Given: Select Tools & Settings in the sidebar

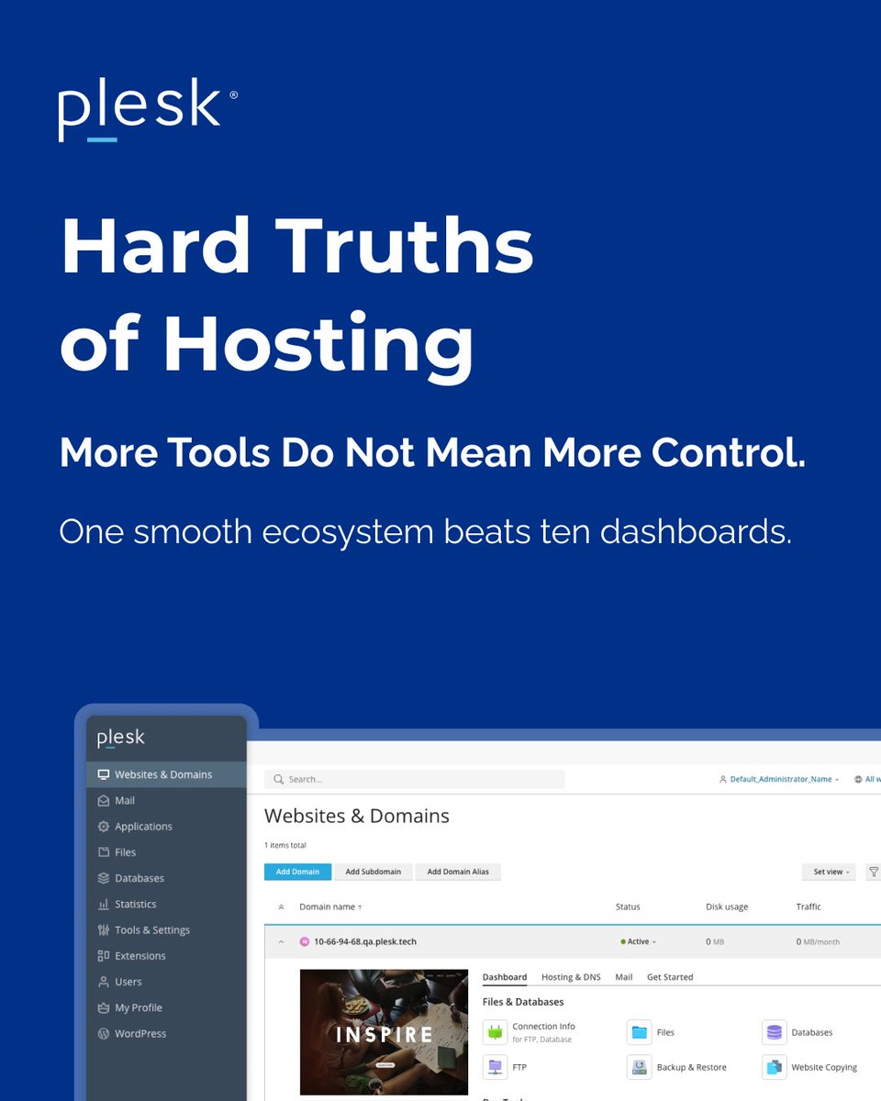Looking at the screenshot, I should tap(152, 929).
